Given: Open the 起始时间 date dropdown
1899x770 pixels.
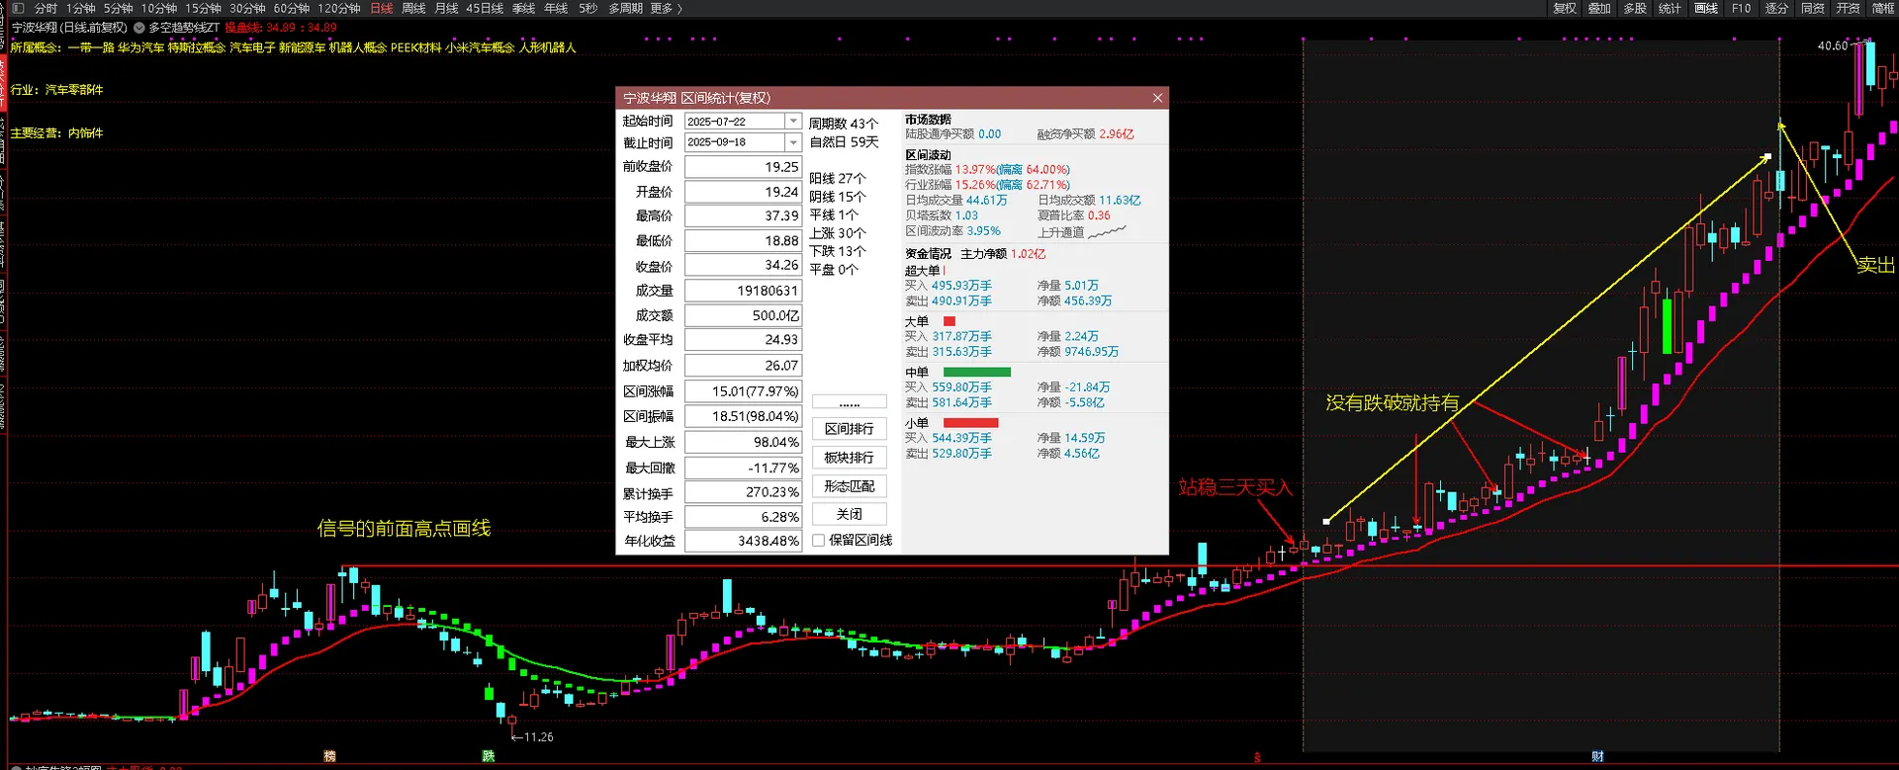Looking at the screenshot, I should click(792, 122).
